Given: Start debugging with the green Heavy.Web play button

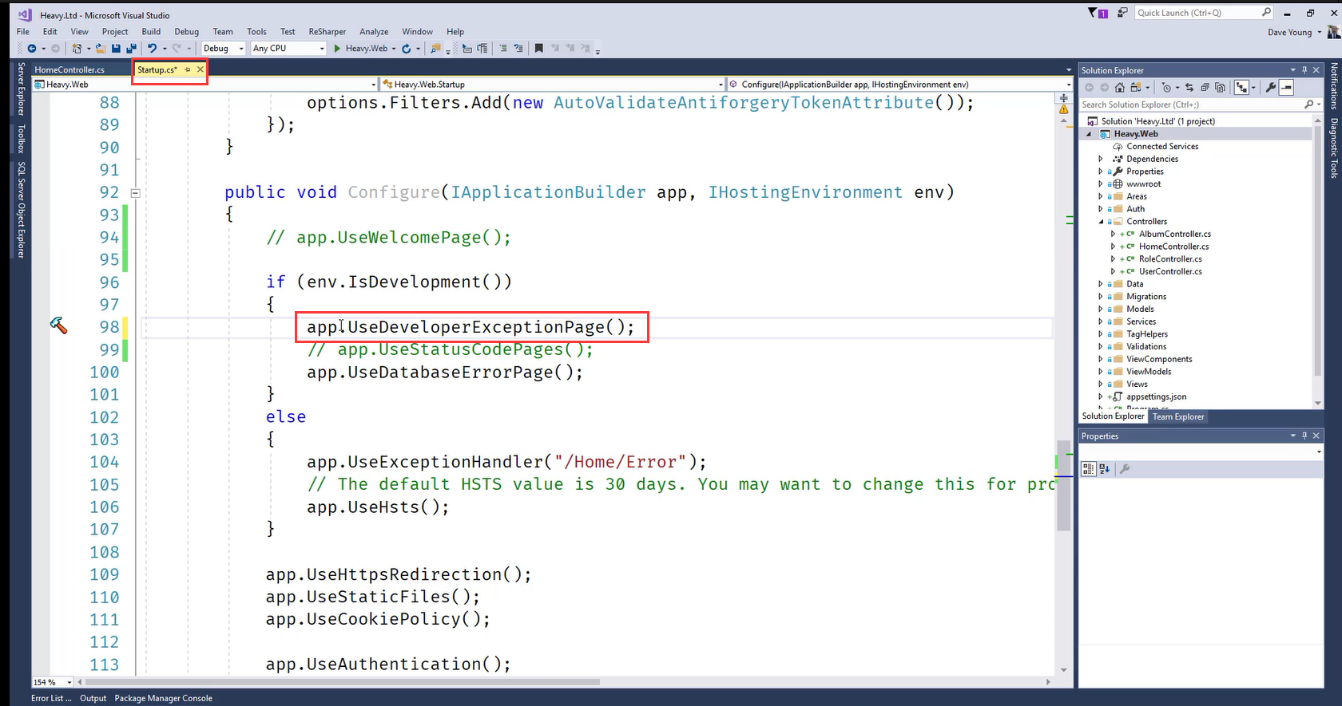Looking at the screenshot, I should click(363, 49).
